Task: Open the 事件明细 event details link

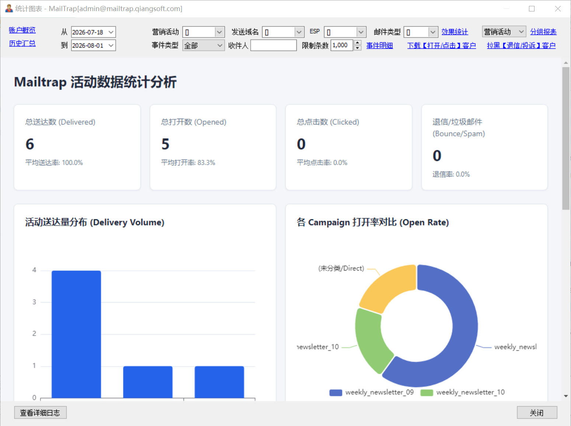Action: [x=379, y=46]
